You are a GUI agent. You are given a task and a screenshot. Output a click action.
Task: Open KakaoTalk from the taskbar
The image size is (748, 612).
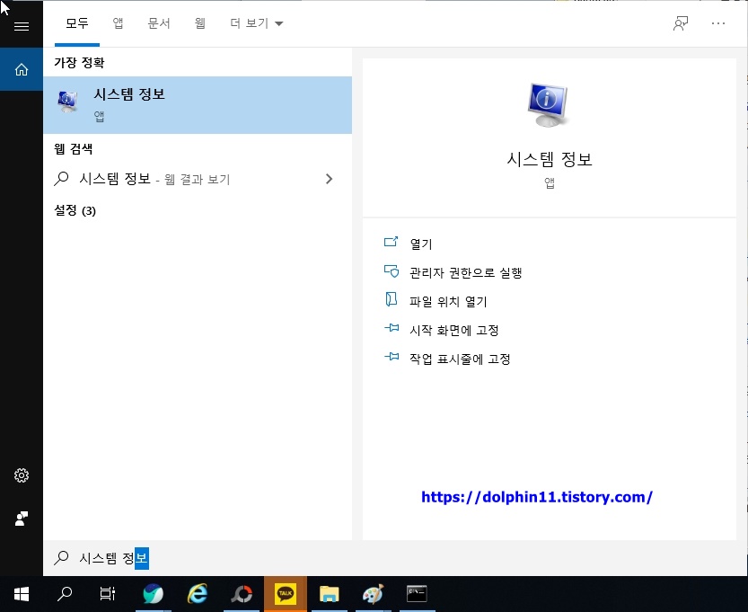click(286, 594)
